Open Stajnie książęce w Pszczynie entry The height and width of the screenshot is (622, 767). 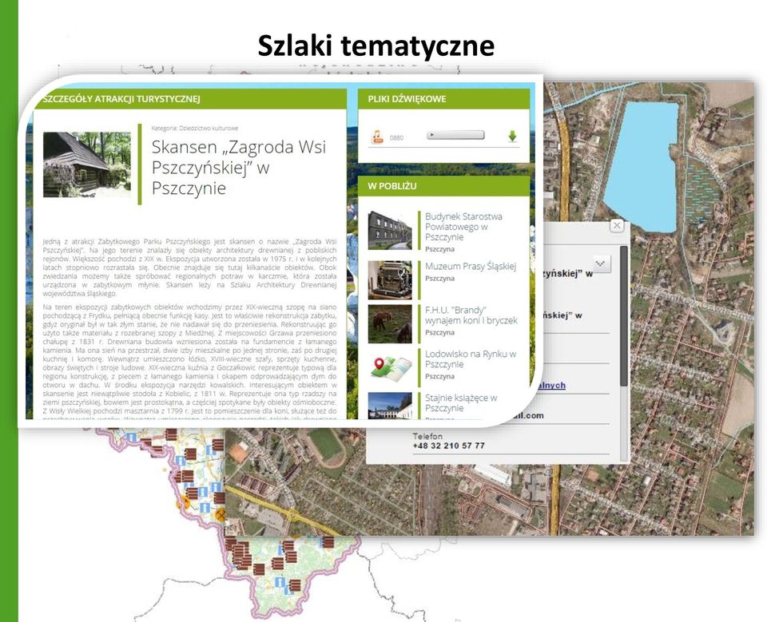pos(461,403)
